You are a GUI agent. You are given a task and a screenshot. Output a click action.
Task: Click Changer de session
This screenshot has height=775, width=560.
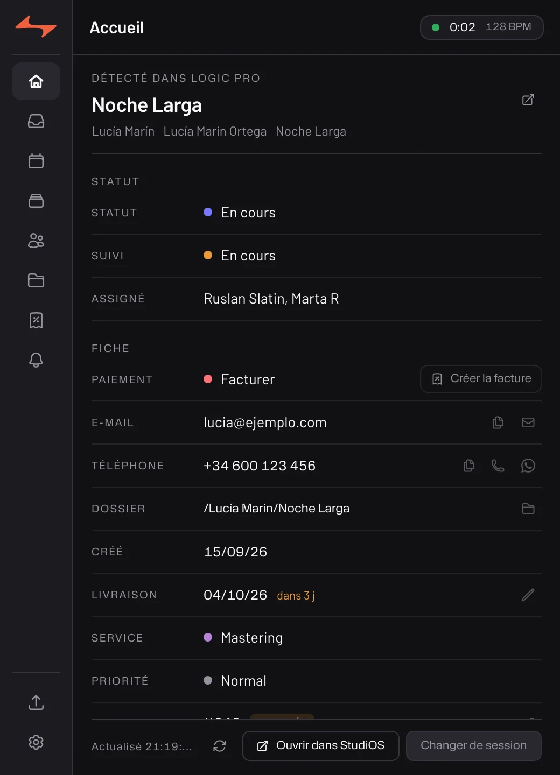point(474,746)
